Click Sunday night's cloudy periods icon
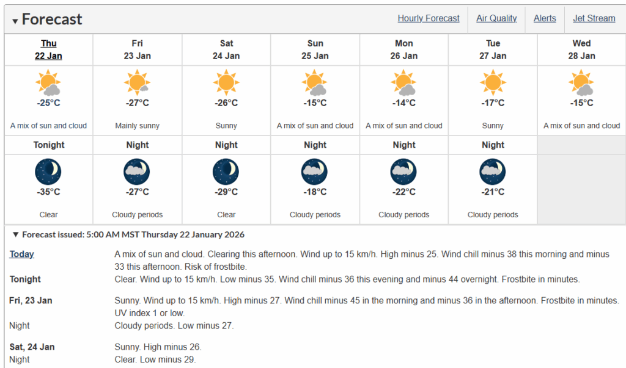This screenshot has width=626, height=368. point(315,171)
